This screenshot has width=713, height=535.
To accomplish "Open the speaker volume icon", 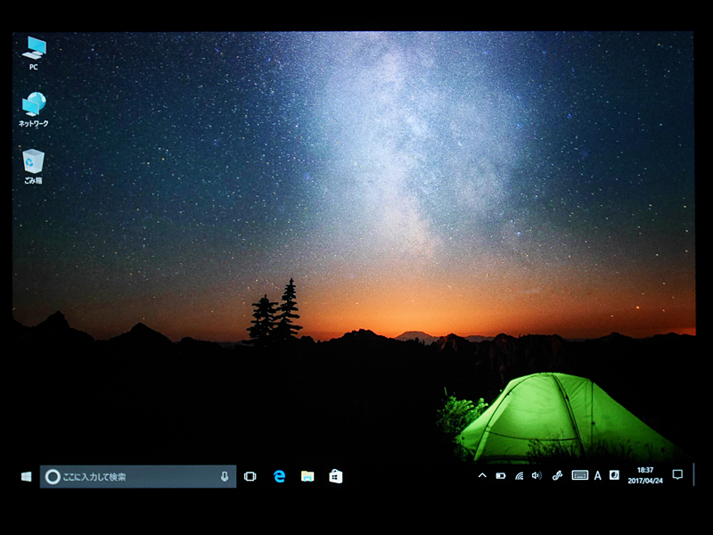I will [x=537, y=476].
